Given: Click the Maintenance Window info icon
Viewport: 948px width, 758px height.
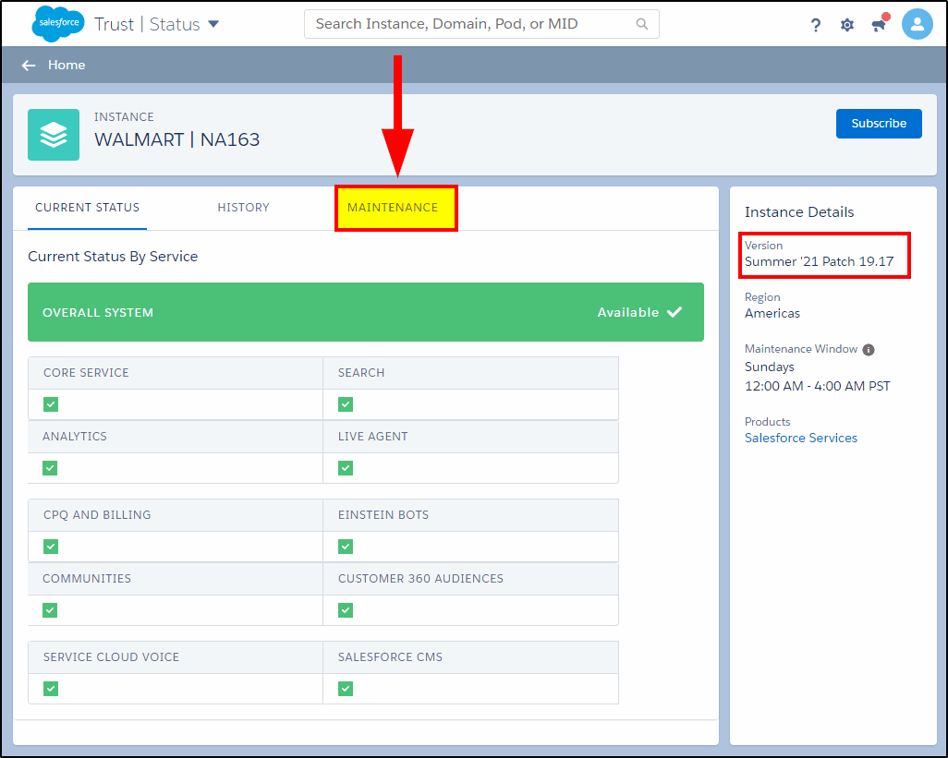Looking at the screenshot, I should click(x=869, y=350).
